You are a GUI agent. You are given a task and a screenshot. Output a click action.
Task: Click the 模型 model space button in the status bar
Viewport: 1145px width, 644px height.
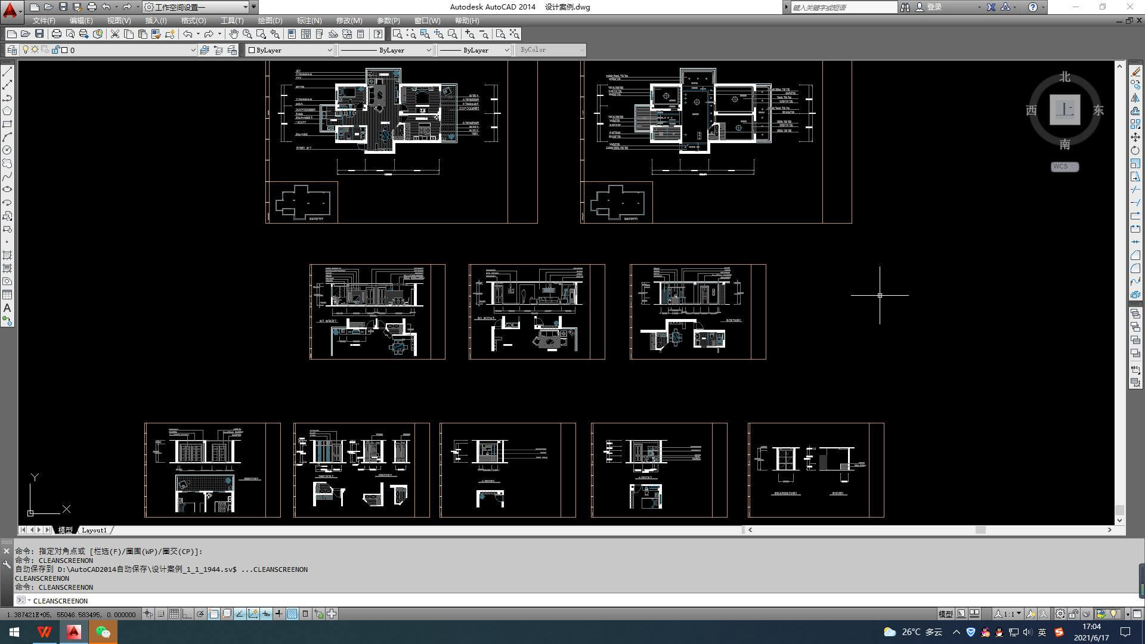coord(945,614)
